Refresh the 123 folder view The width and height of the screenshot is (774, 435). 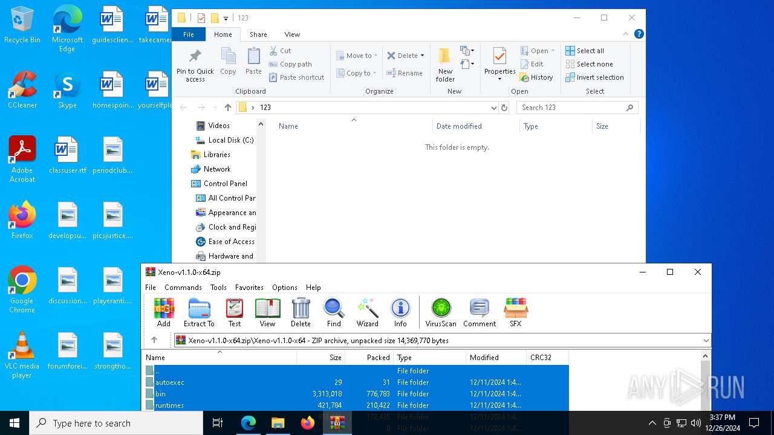point(504,108)
